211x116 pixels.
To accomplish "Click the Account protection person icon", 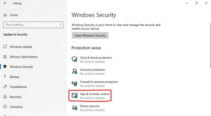I will tap(74, 71).
